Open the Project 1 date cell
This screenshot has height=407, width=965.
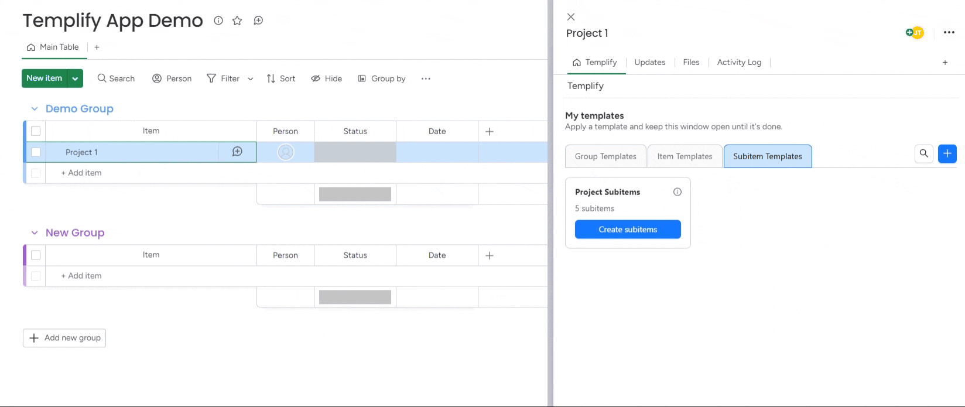coord(437,152)
